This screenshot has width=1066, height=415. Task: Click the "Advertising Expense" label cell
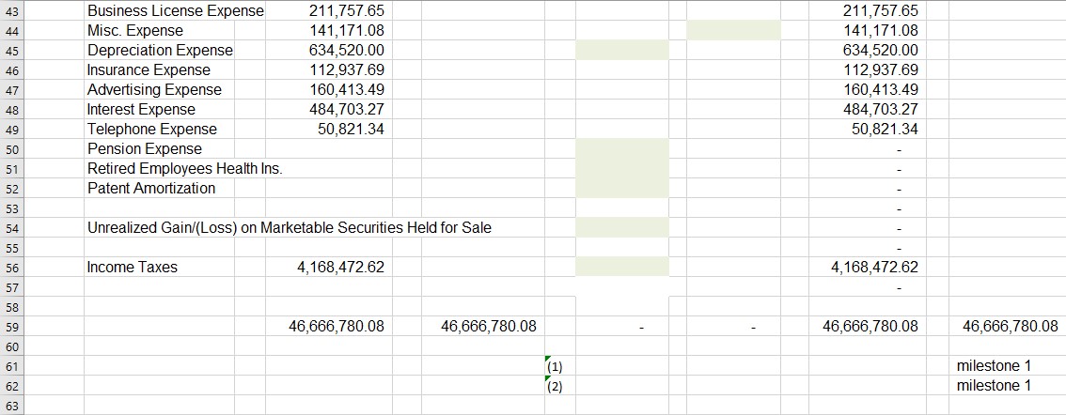coord(160,89)
